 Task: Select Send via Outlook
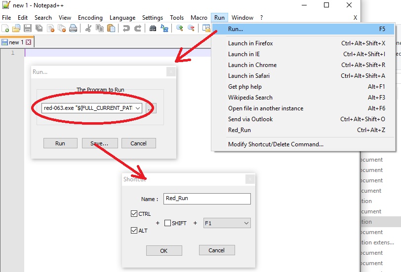[303, 119]
